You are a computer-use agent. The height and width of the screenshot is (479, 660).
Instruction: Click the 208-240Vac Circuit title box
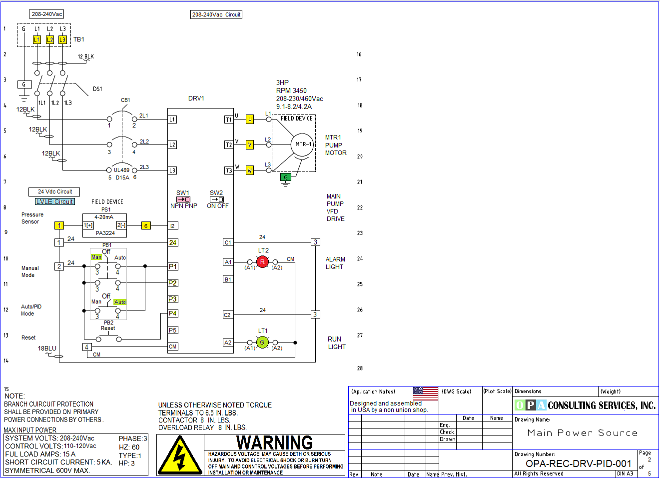[x=216, y=14]
